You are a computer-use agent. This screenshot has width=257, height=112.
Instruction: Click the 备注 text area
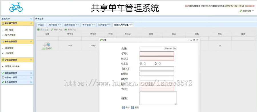[x=158, y=98]
